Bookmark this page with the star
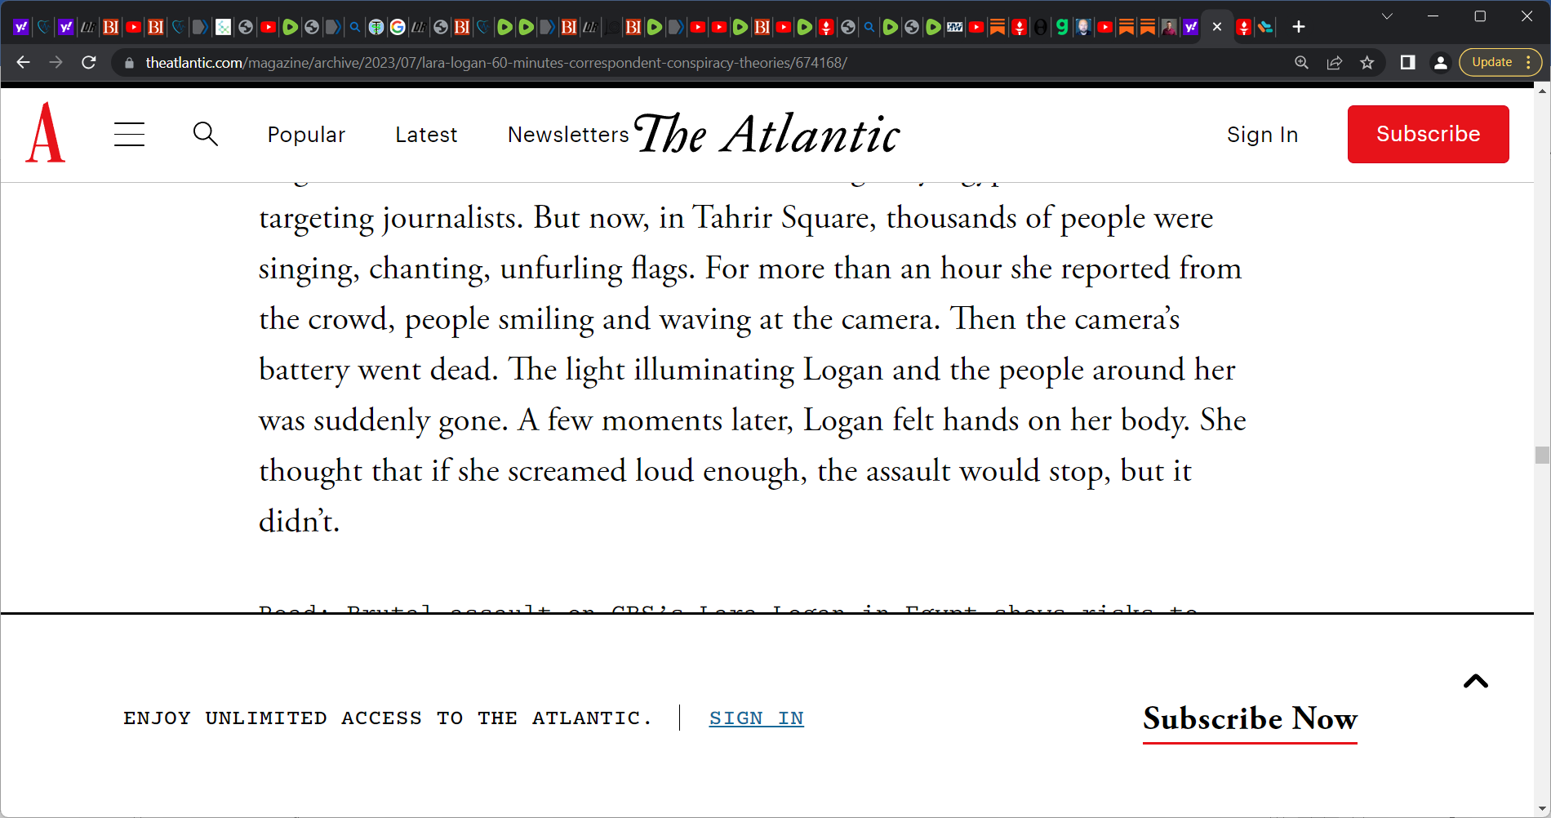Screen dimensions: 1551x818 coord(1367,63)
